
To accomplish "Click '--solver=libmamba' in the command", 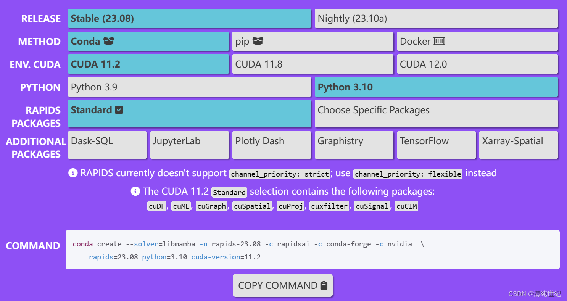I will point(161,244).
